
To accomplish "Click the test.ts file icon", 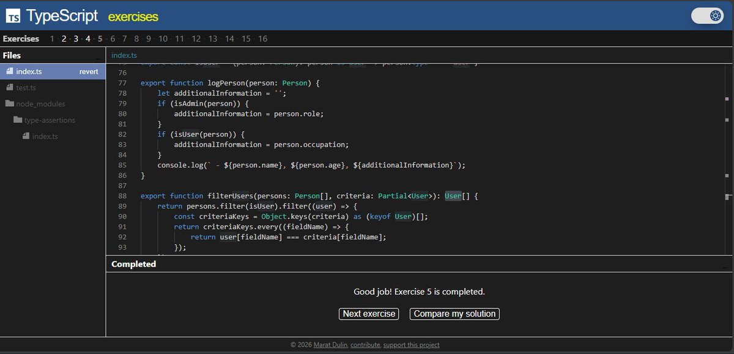I will 10,87.
